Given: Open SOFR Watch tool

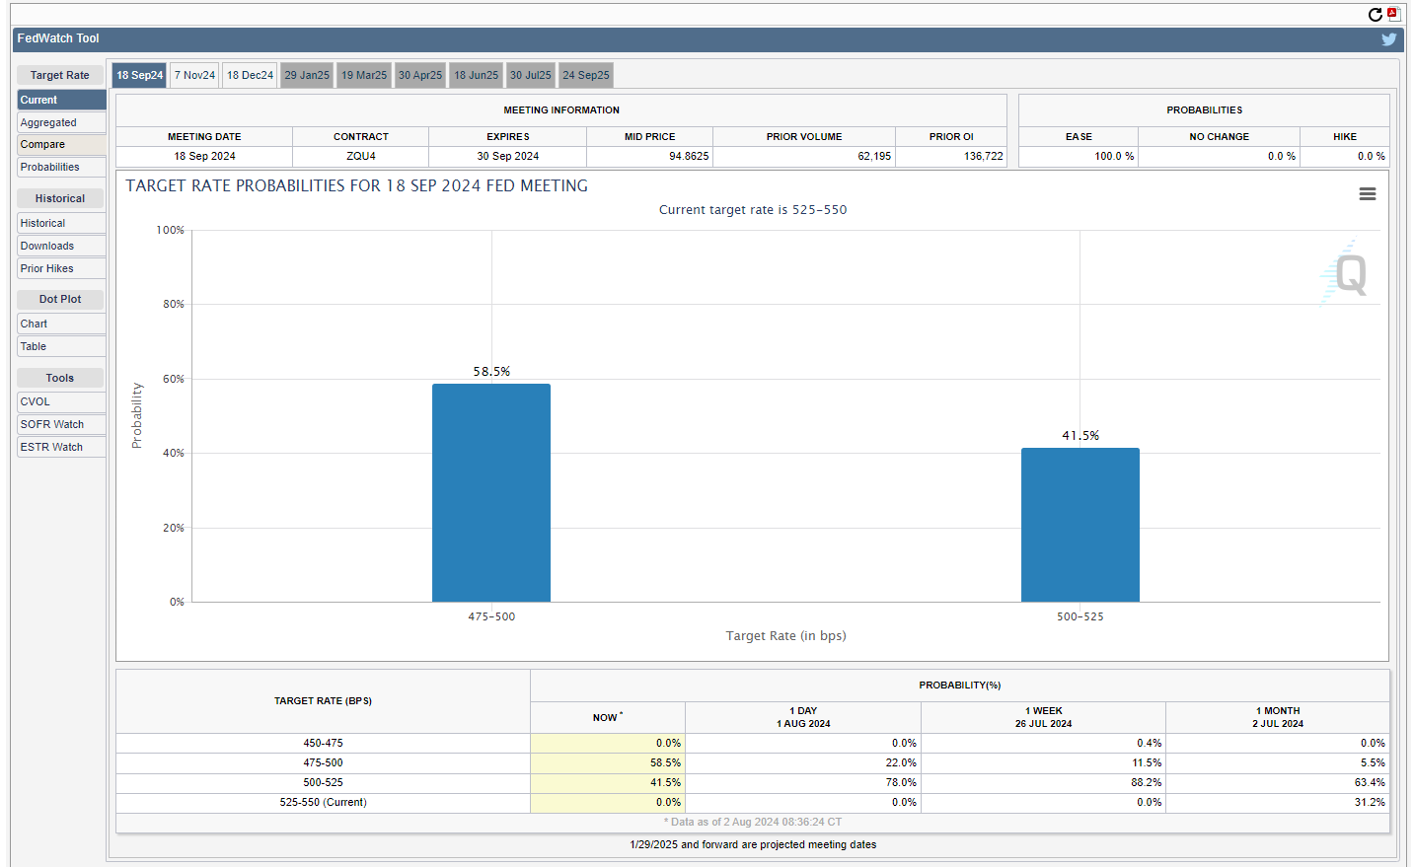Looking at the screenshot, I should [x=60, y=425].
